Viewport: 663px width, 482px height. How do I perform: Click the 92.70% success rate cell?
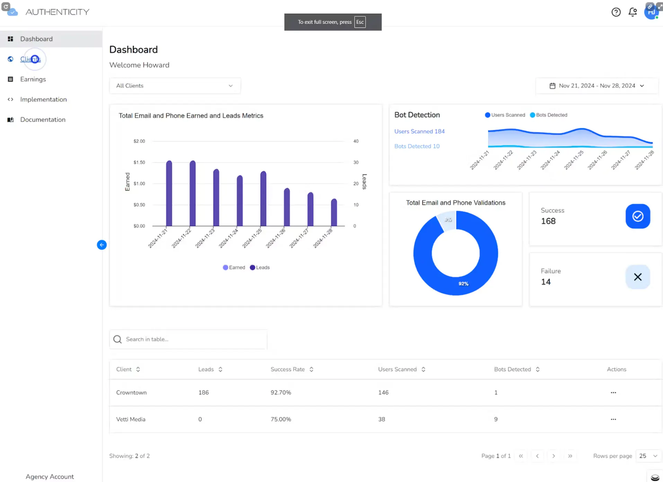281,393
